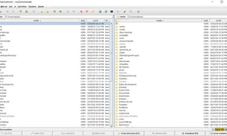This screenshot has height=136, width=227.
Task: Open the Ver menu
Action: coord(11,6)
